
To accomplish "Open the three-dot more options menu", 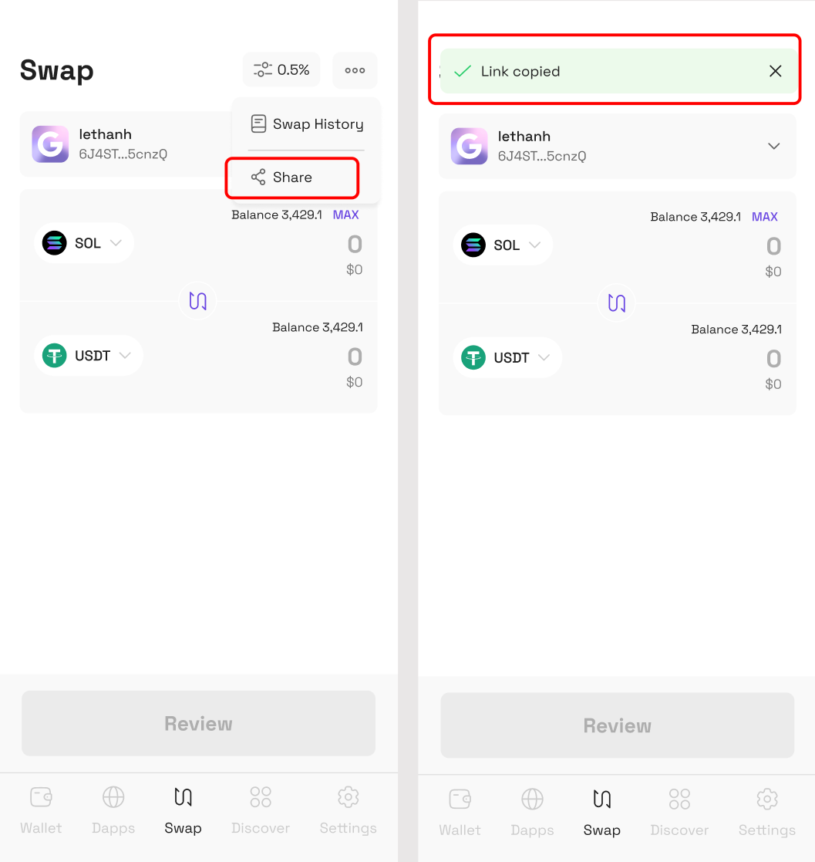I will tap(355, 70).
